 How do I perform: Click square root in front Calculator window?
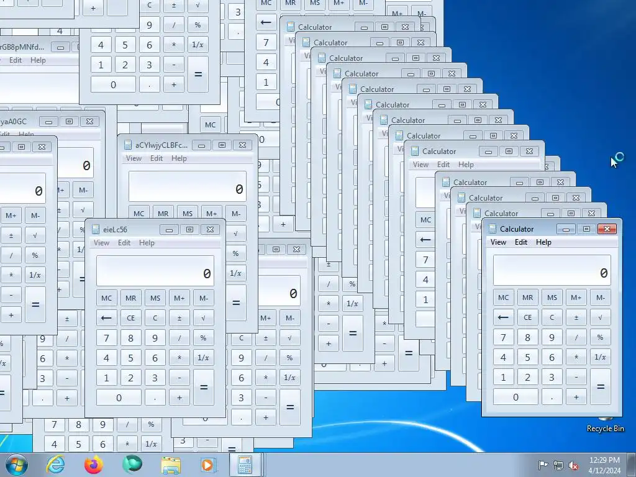601,317
